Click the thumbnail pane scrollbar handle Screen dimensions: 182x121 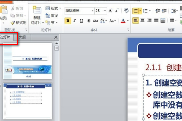(x=57, y=48)
